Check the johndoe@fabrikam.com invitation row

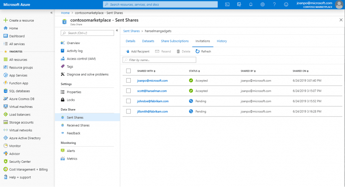[128, 101]
